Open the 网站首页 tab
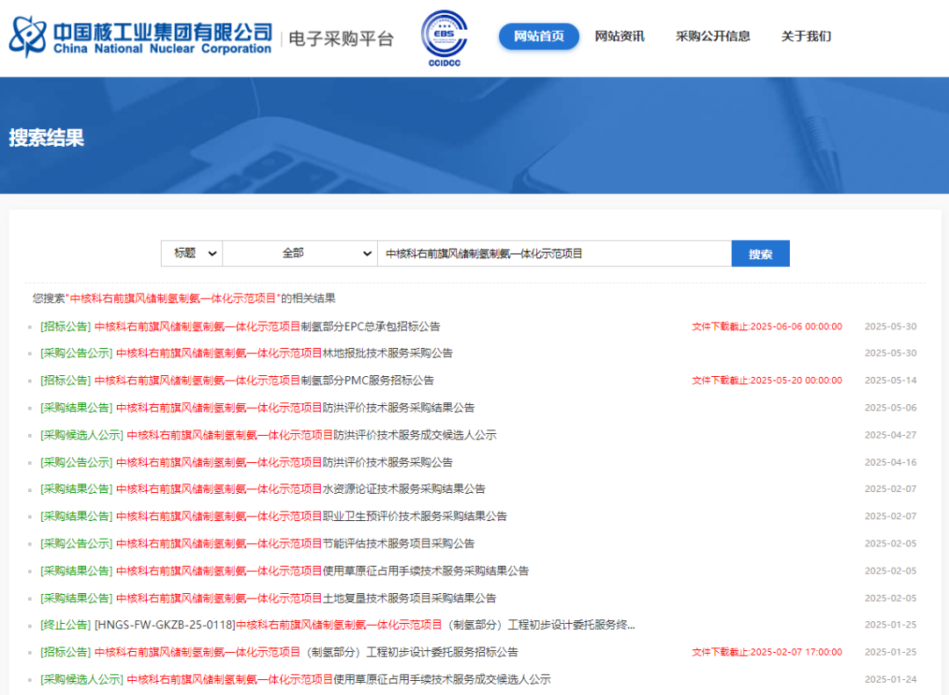949x695 pixels. click(539, 36)
